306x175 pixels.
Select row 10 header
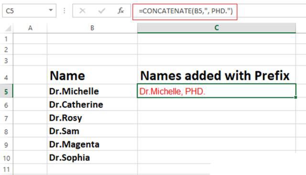click(6, 157)
